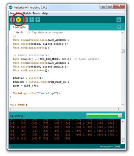The width and height of the screenshot is (134, 156).
Task: Click console scrollbar up arrow
Action: tap(123, 121)
